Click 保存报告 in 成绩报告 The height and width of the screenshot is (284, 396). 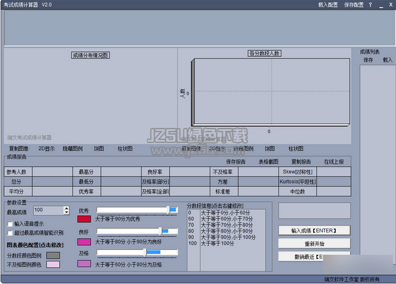pyautogui.click(x=236, y=162)
